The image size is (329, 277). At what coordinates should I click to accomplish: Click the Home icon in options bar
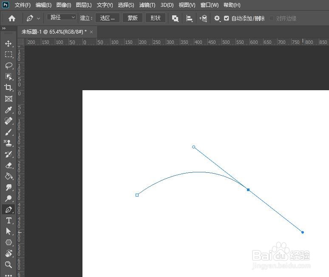12,18
